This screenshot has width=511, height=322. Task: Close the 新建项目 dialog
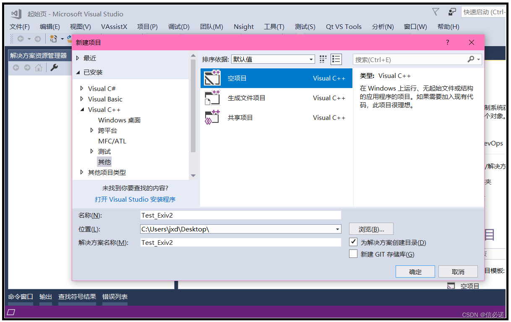point(472,42)
